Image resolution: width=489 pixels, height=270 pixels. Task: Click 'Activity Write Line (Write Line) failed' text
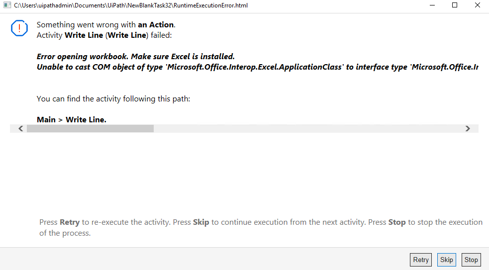[104, 35]
